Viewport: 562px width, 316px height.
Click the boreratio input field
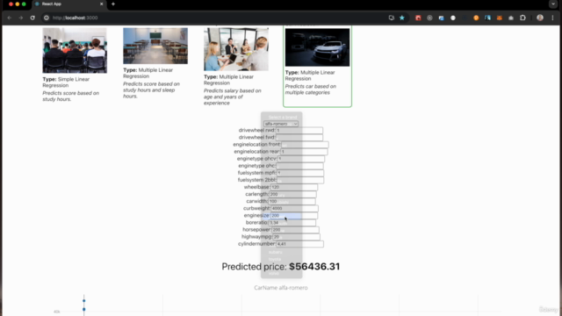(x=292, y=223)
